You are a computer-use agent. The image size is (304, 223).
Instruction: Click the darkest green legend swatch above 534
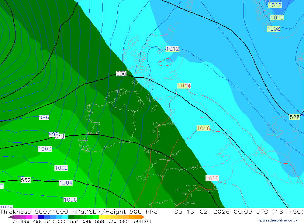71,217
